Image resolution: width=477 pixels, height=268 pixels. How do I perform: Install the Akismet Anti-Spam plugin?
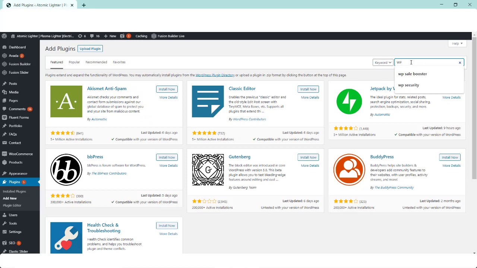(167, 89)
